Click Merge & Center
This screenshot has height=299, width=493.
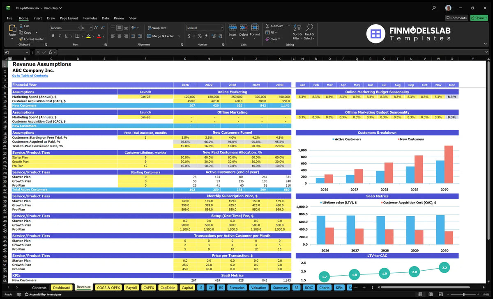point(161,36)
